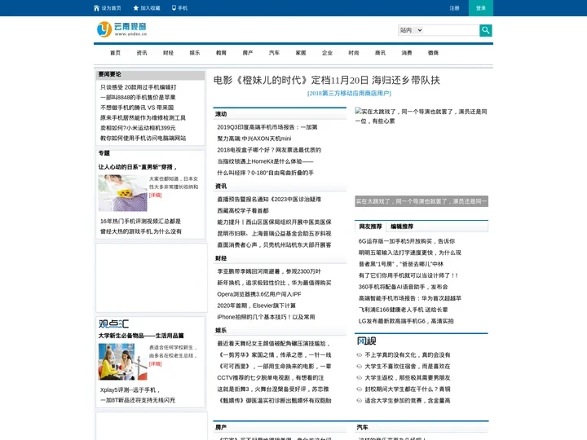587x440 pixels.
Task: Open article 教你如何使用手机访问电脑端网站
Action: [143, 138]
